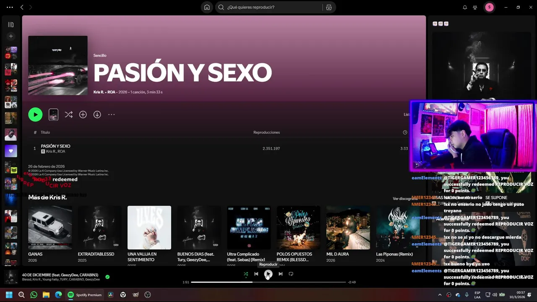The image size is (537, 302).
Task: Open the three-dots app menu
Action: coord(10,7)
